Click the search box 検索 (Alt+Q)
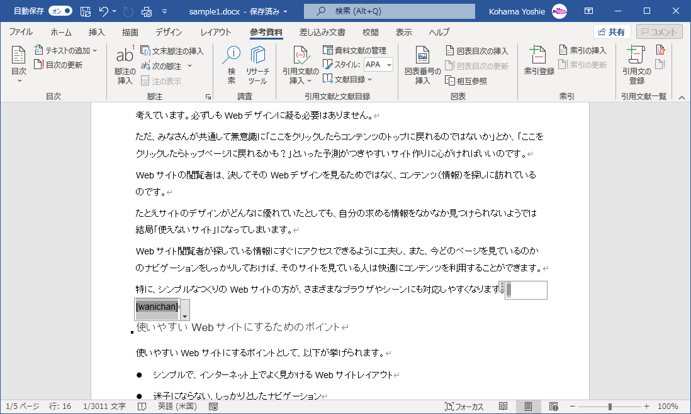691x414 pixels. coord(389,11)
